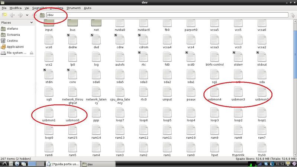Image resolution: width=297 pixels, height=167 pixels.
Task: Switch to the guida porte us... taskbar window
Action: click(x=63, y=164)
